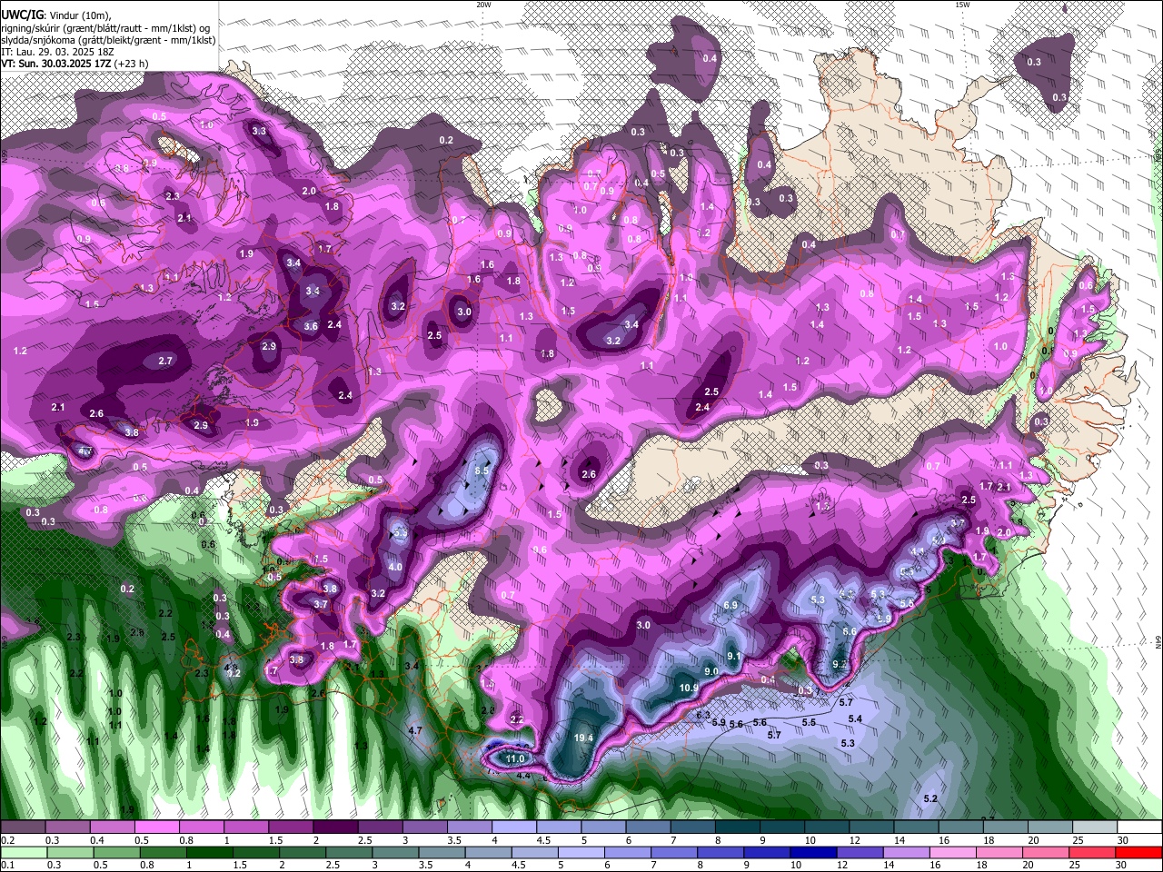Click the 6.5 value in the west
This screenshot has height=872, width=1163.
[x=482, y=471]
